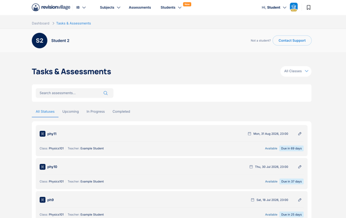
Task: Click Example Student teacher on phy10 row
Action: pyautogui.click(x=92, y=181)
